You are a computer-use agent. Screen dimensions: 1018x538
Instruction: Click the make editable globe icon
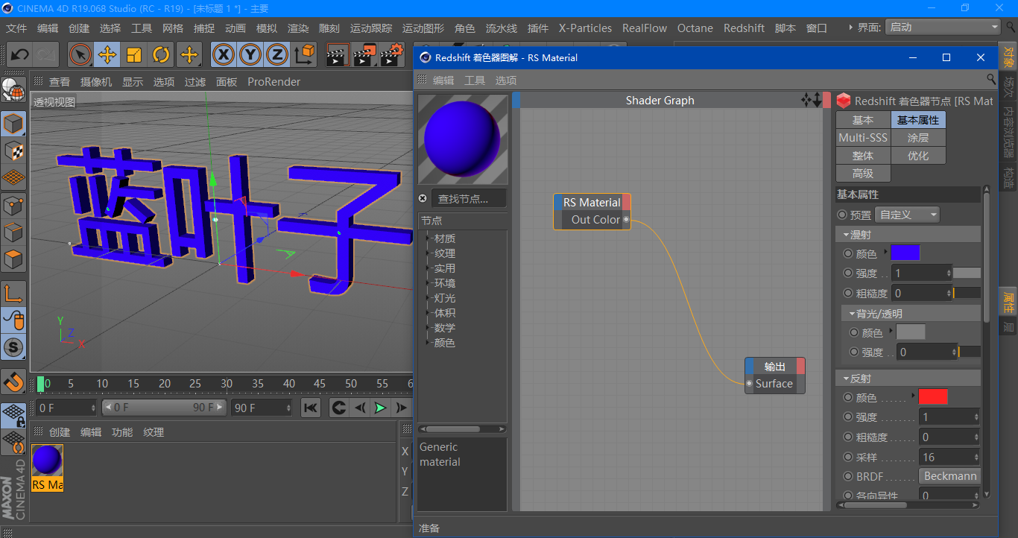(13, 89)
